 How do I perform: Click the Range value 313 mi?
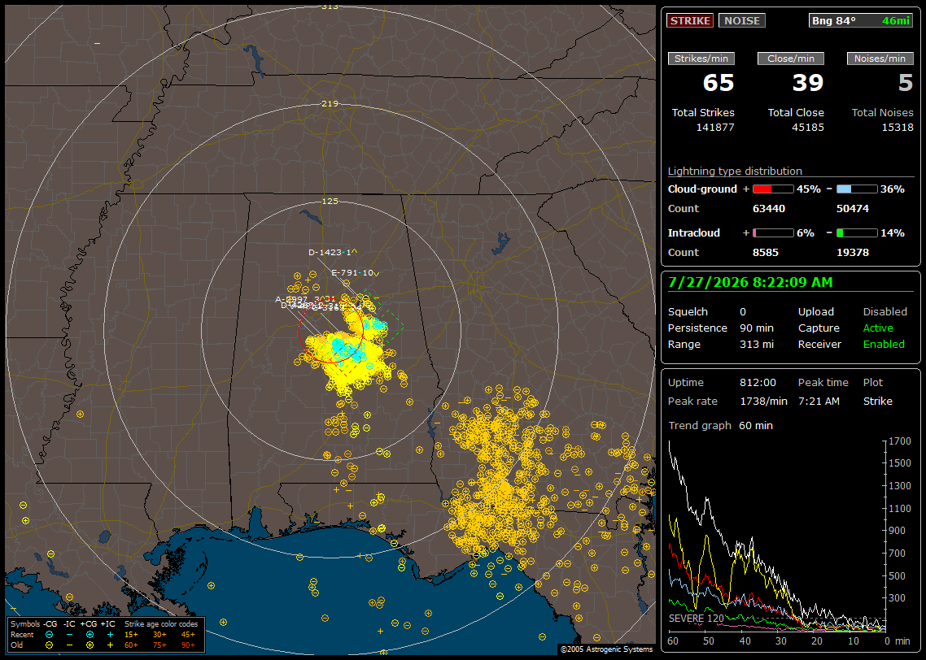coord(757,345)
